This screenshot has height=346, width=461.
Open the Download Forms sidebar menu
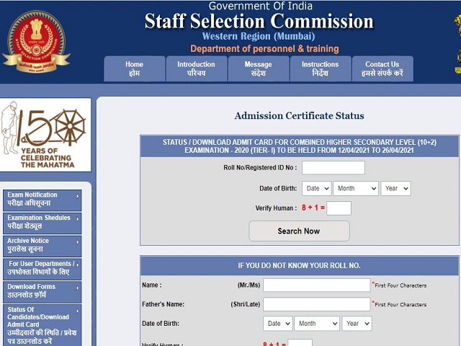42,292
